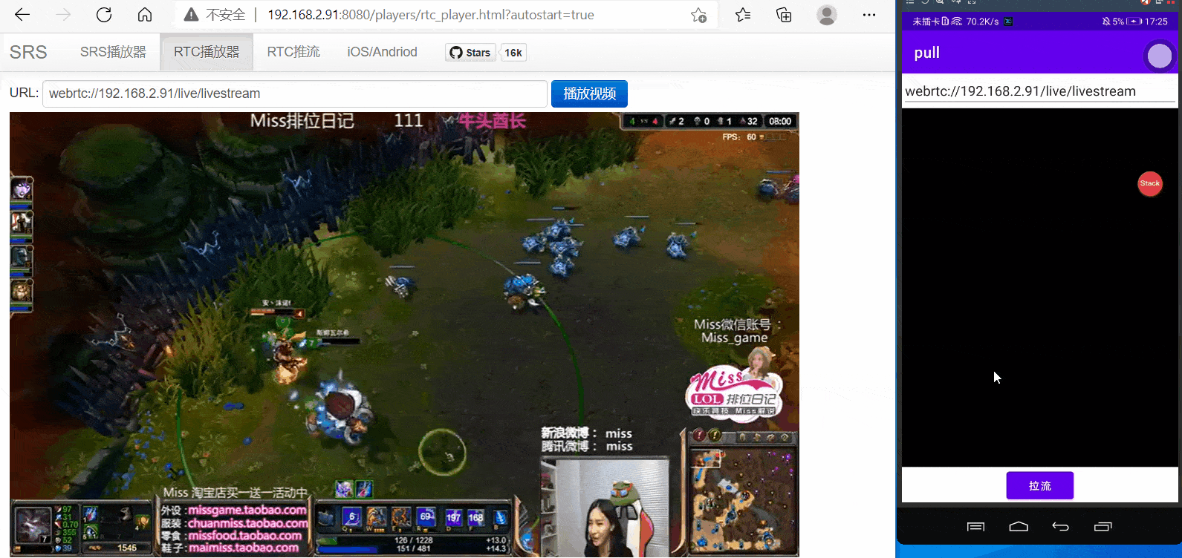
Task: Tap the red Stack floating button
Action: pos(1150,183)
